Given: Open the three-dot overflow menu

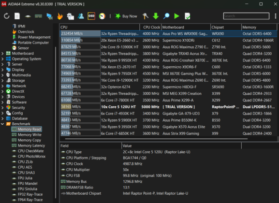Looking at the screenshot, I should click(275, 16).
